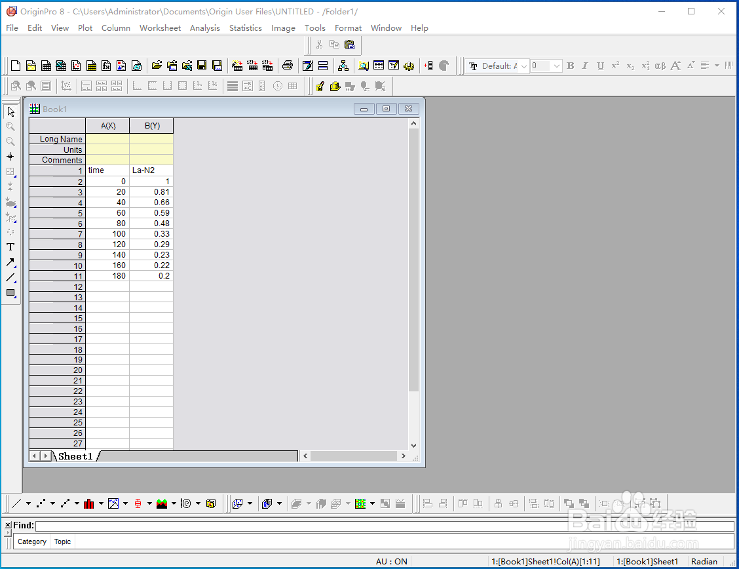Select the Screen Reader crosshair tool
This screenshot has height=569, width=739.
tap(10, 157)
